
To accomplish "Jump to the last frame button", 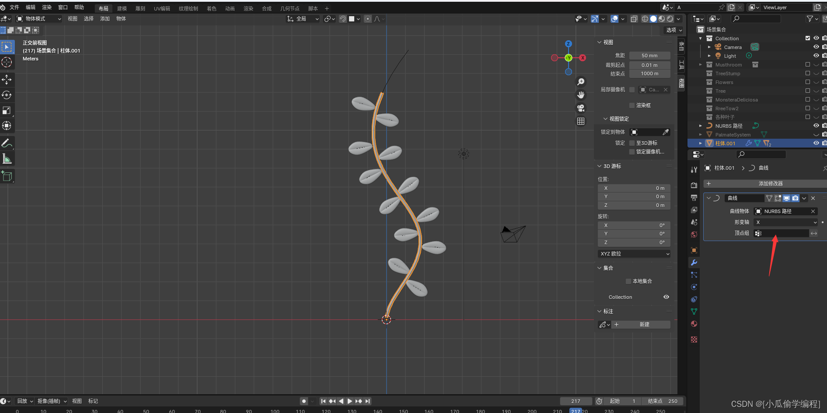I will point(368,401).
